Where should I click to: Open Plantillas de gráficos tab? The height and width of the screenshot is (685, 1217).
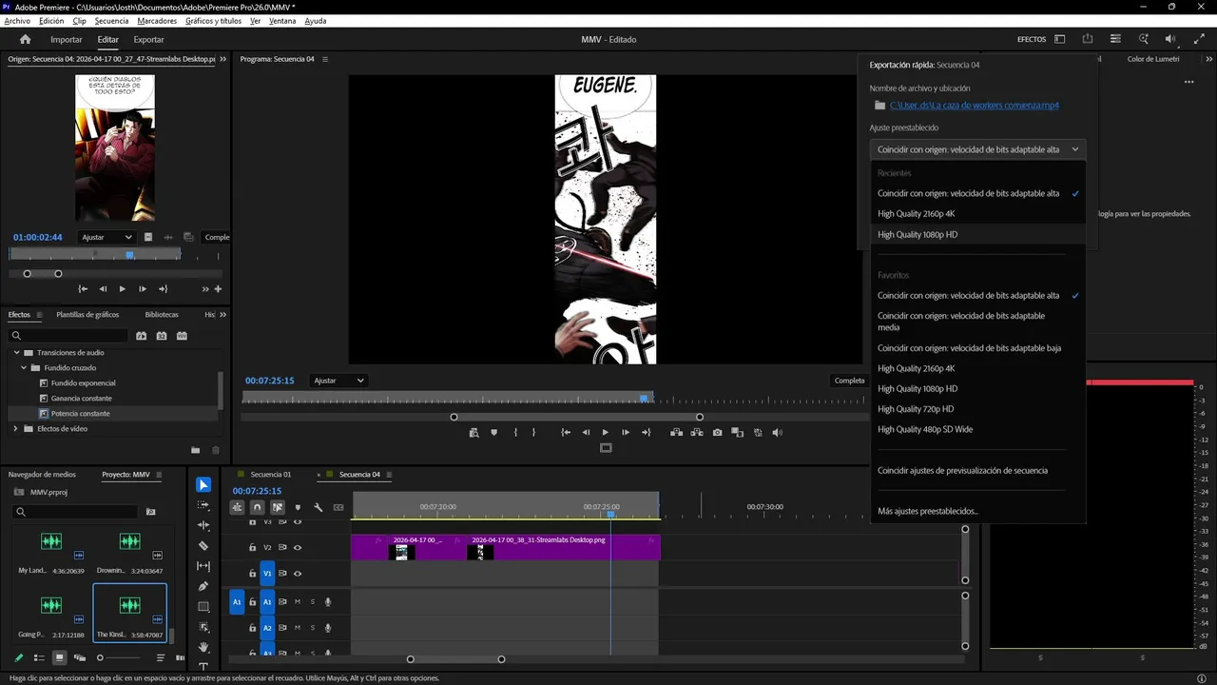87,315
